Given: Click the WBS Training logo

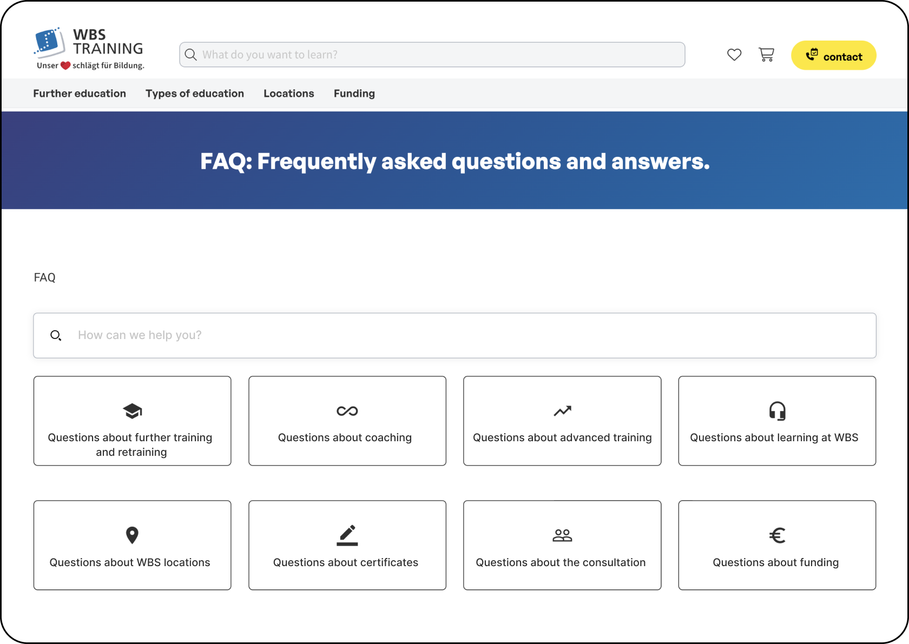Looking at the screenshot, I should 89,49.
